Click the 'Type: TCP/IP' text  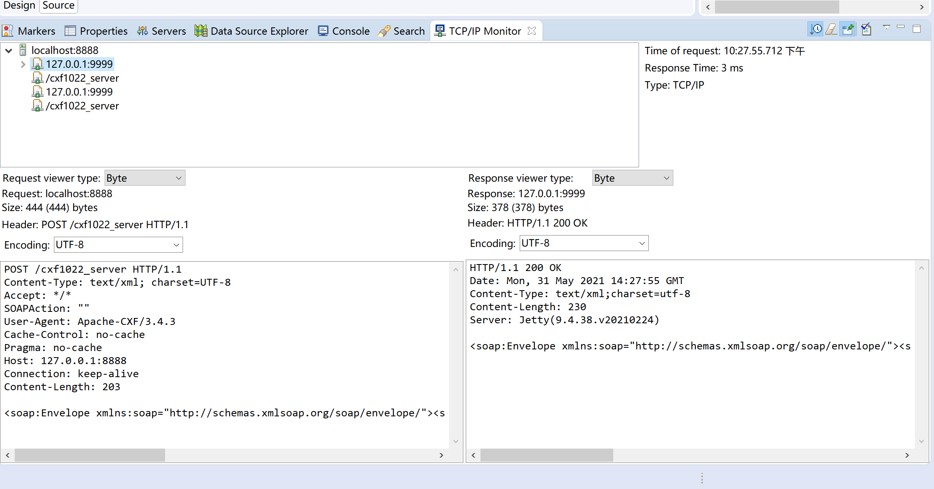click(675, 85)
